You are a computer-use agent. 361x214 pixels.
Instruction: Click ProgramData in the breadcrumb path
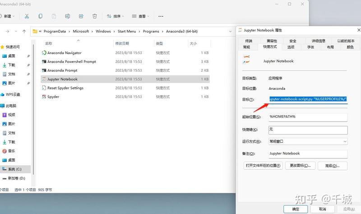(55, 31)
